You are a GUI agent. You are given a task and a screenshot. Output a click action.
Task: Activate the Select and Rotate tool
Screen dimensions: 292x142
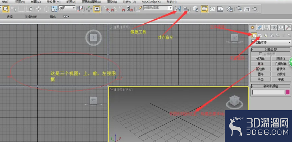point(46,9)
